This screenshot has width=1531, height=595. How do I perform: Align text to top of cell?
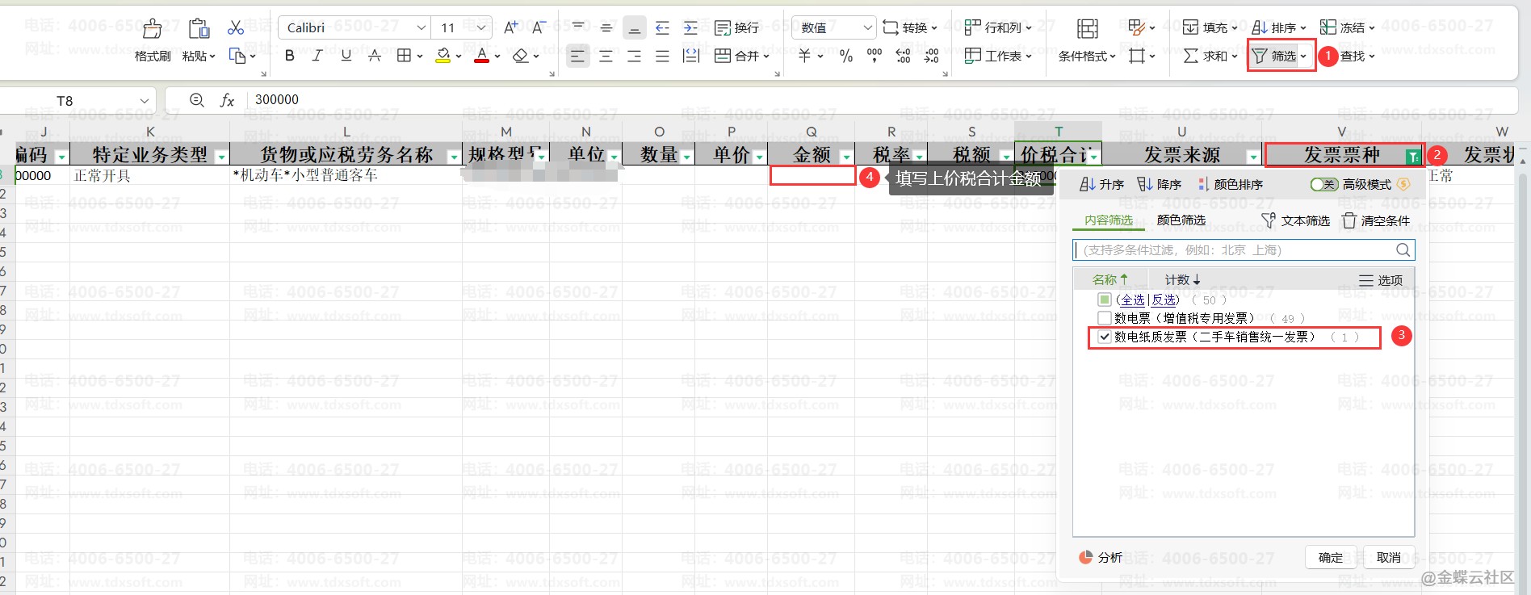578,27
